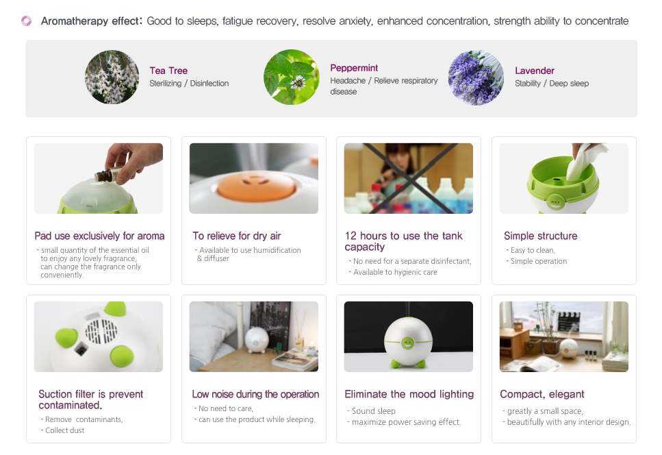Click the 'Pad use exclusively for aroma' heading
Image resolution: width=662 pixels, height=455 pixels.
coord(99,236)
